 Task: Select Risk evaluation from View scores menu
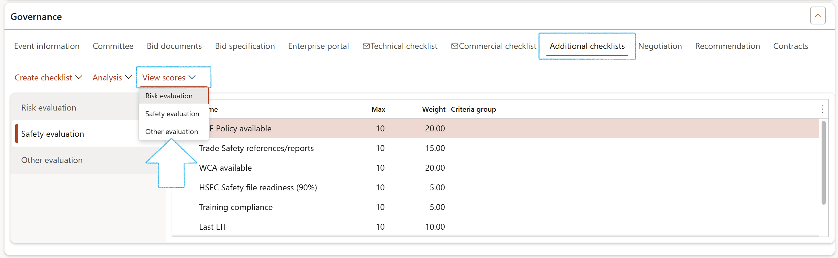click(169, 96)
